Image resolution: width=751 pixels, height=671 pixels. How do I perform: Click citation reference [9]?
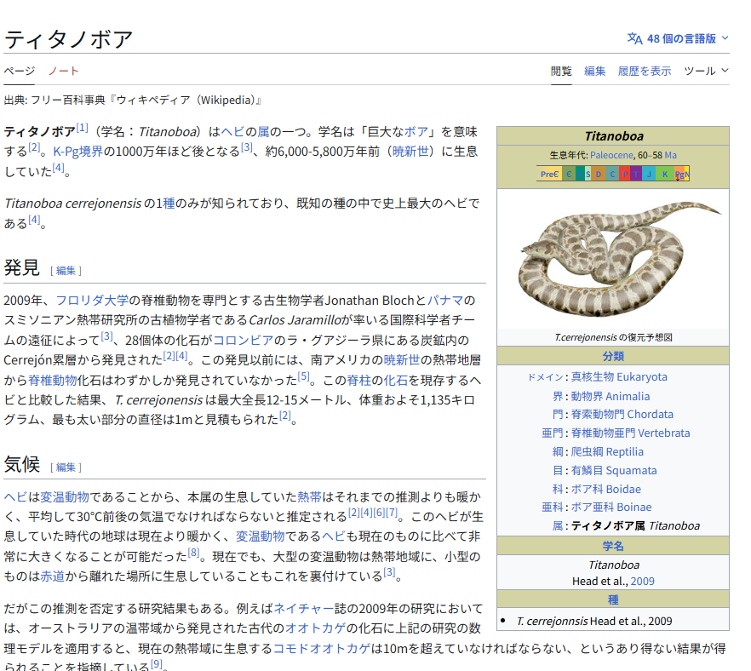point(156,664)
